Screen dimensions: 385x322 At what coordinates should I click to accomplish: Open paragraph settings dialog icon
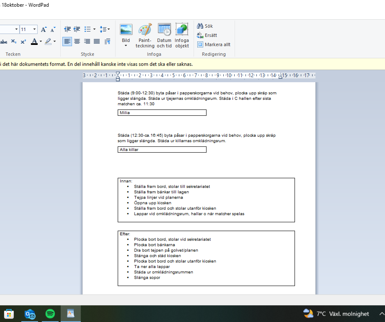(107, 41)
